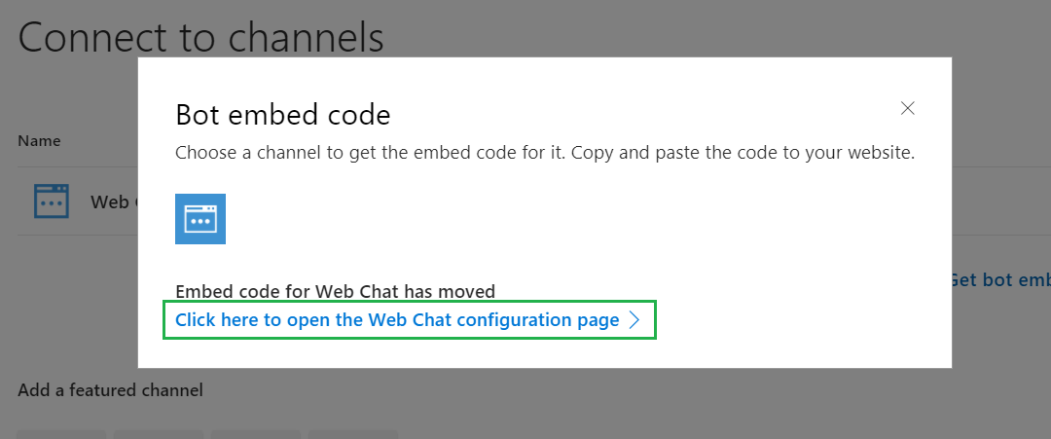
Task: Select the fourth featured channel tile
Action: tap(353, 434)
